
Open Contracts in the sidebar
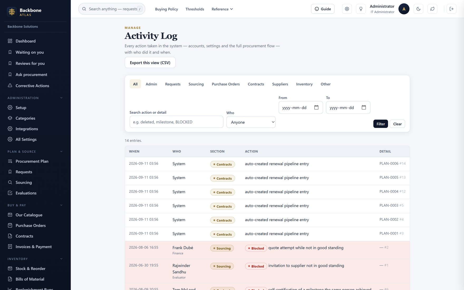tap(35, 236)
